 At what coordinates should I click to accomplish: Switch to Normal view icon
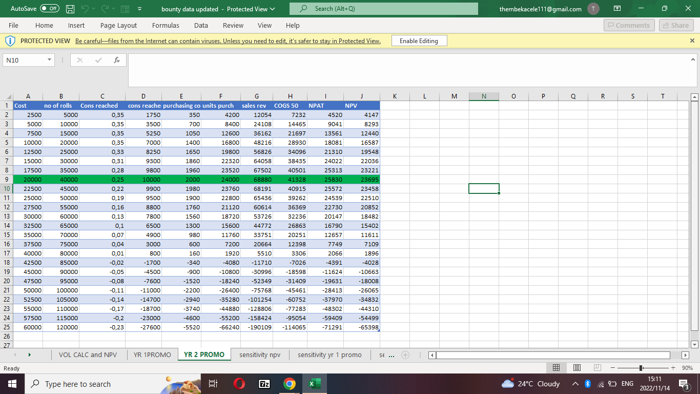pos(556,368)
